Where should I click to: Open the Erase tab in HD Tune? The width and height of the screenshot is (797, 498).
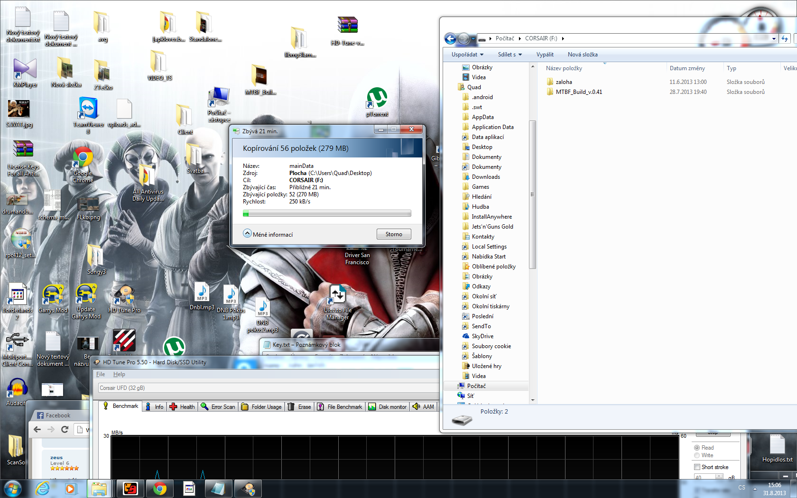coord(299,407)
